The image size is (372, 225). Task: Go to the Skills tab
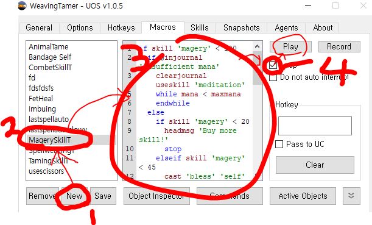coord(200,28)
